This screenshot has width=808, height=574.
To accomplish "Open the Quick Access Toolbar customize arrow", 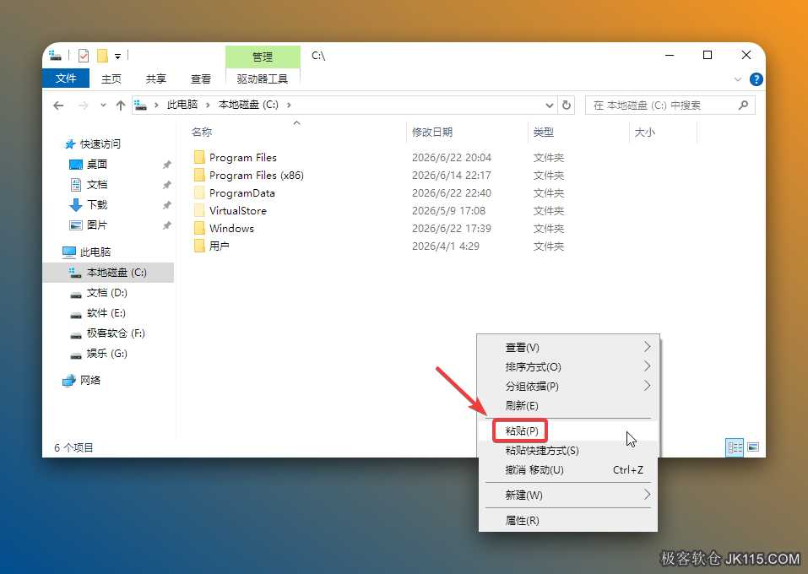I will tap(117, 57).
